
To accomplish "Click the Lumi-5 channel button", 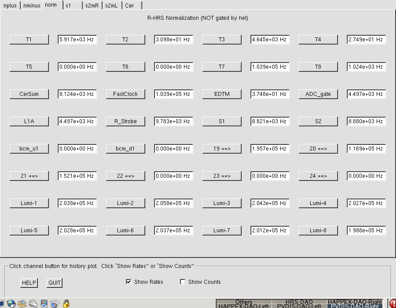I will 29,230.
